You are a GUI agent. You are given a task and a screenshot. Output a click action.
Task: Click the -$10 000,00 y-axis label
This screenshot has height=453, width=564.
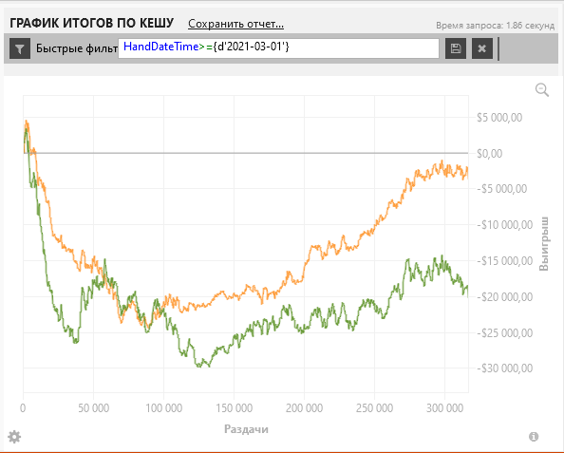coord(504,225)
